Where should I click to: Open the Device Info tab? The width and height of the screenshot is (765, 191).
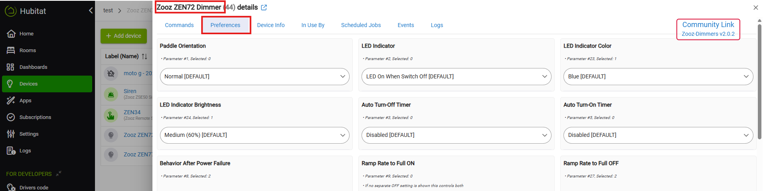271,25
